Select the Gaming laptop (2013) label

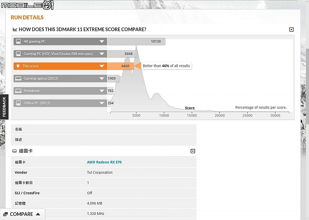tap(41, 78)
